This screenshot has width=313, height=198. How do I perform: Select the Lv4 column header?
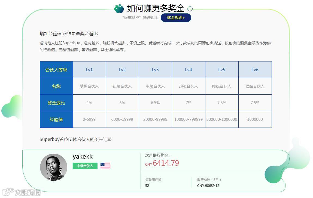[x=189, y=70]
